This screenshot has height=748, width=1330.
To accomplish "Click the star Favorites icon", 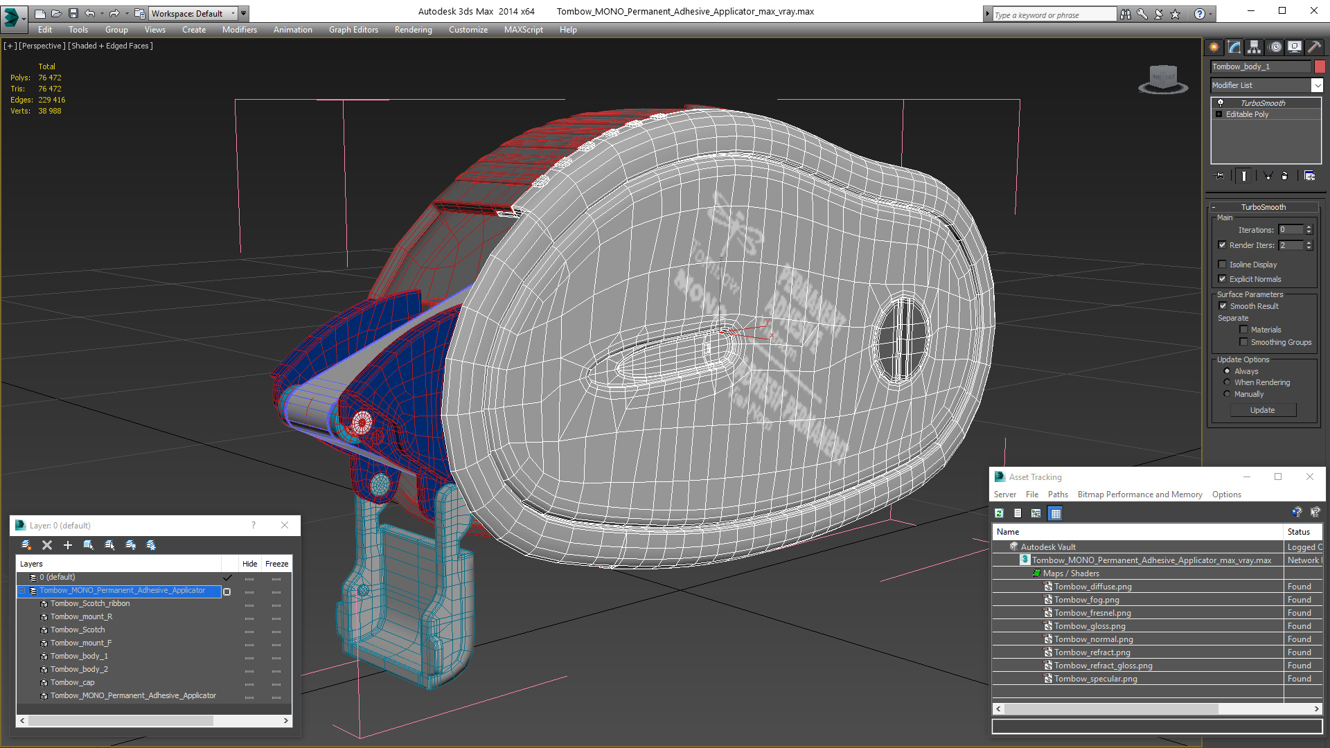I will (x=1176, y=14).
